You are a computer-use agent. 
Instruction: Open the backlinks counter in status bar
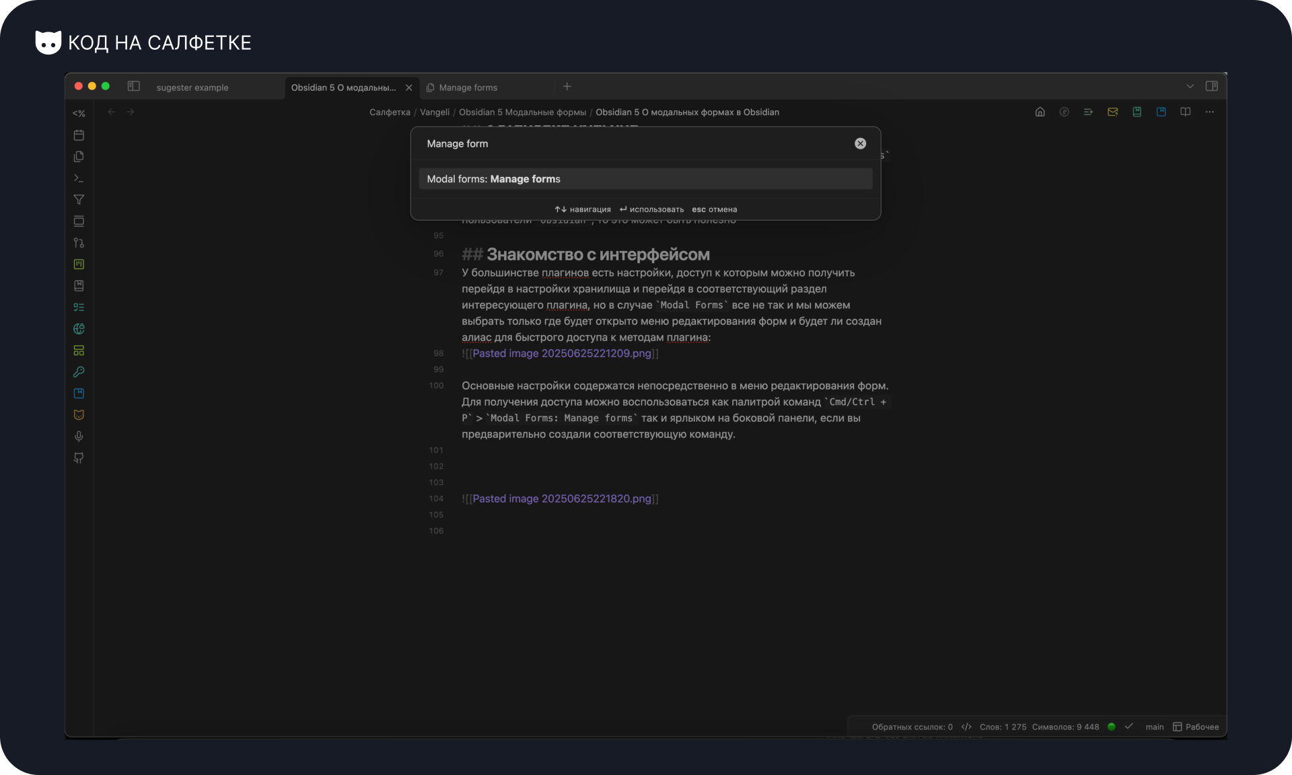pyautogui.click(x=912, y=727)
